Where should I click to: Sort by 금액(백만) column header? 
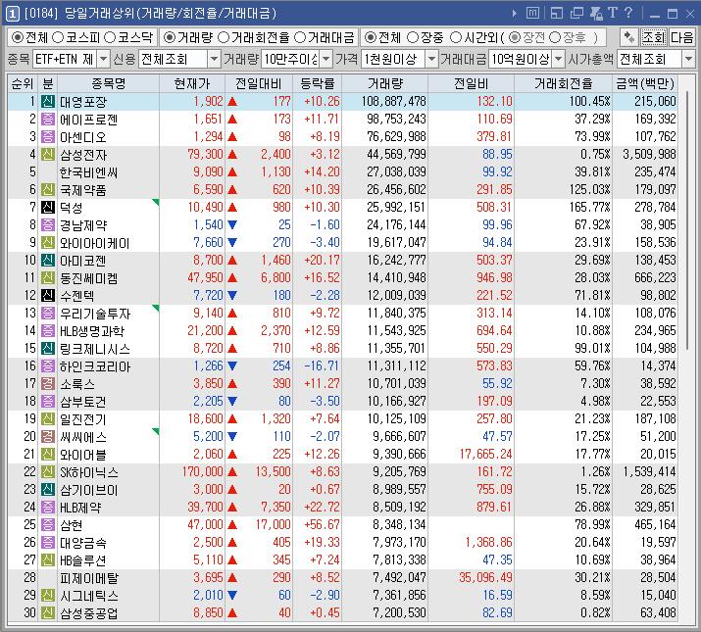click(x=645, y=83)
